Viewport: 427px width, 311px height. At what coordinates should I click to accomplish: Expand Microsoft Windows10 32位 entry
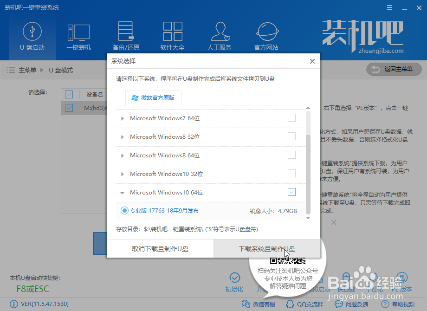[123, 174]
